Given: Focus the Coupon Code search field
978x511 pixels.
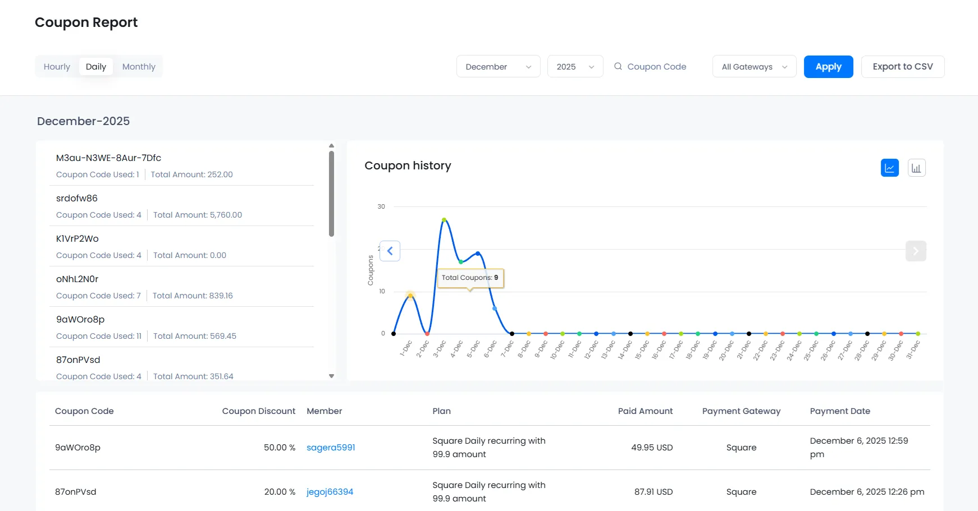Looking at the screenshot, I should [656, 66].
